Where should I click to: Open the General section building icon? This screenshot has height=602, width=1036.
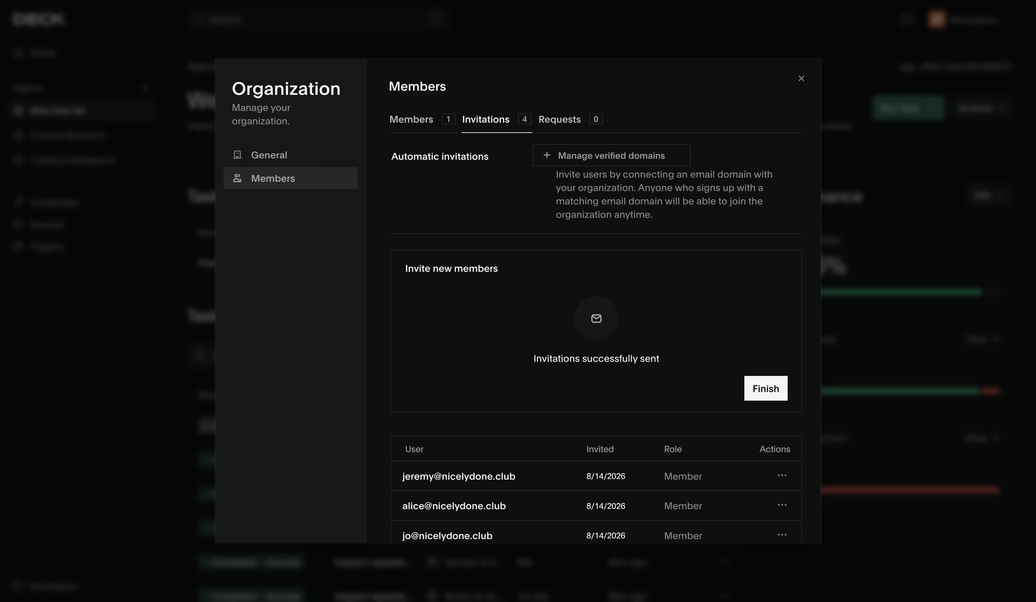click(237, 154)
